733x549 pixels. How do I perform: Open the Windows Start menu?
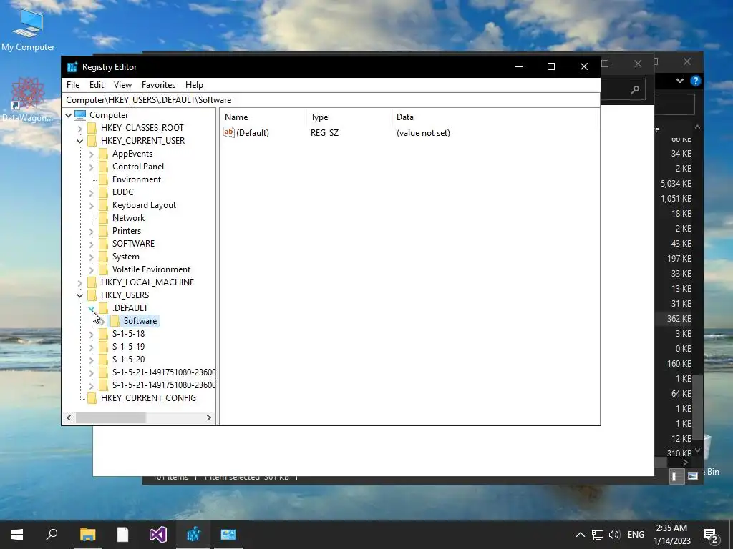(x=17, y=535)
